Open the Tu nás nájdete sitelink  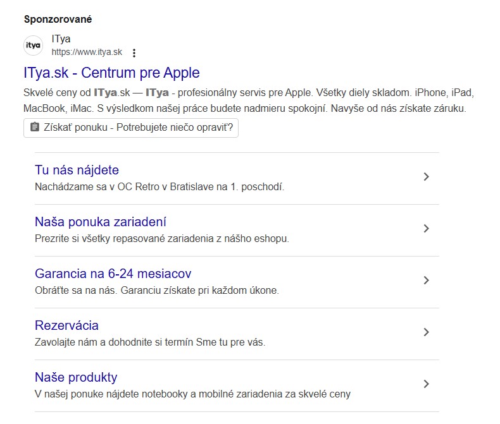point(77,170)
